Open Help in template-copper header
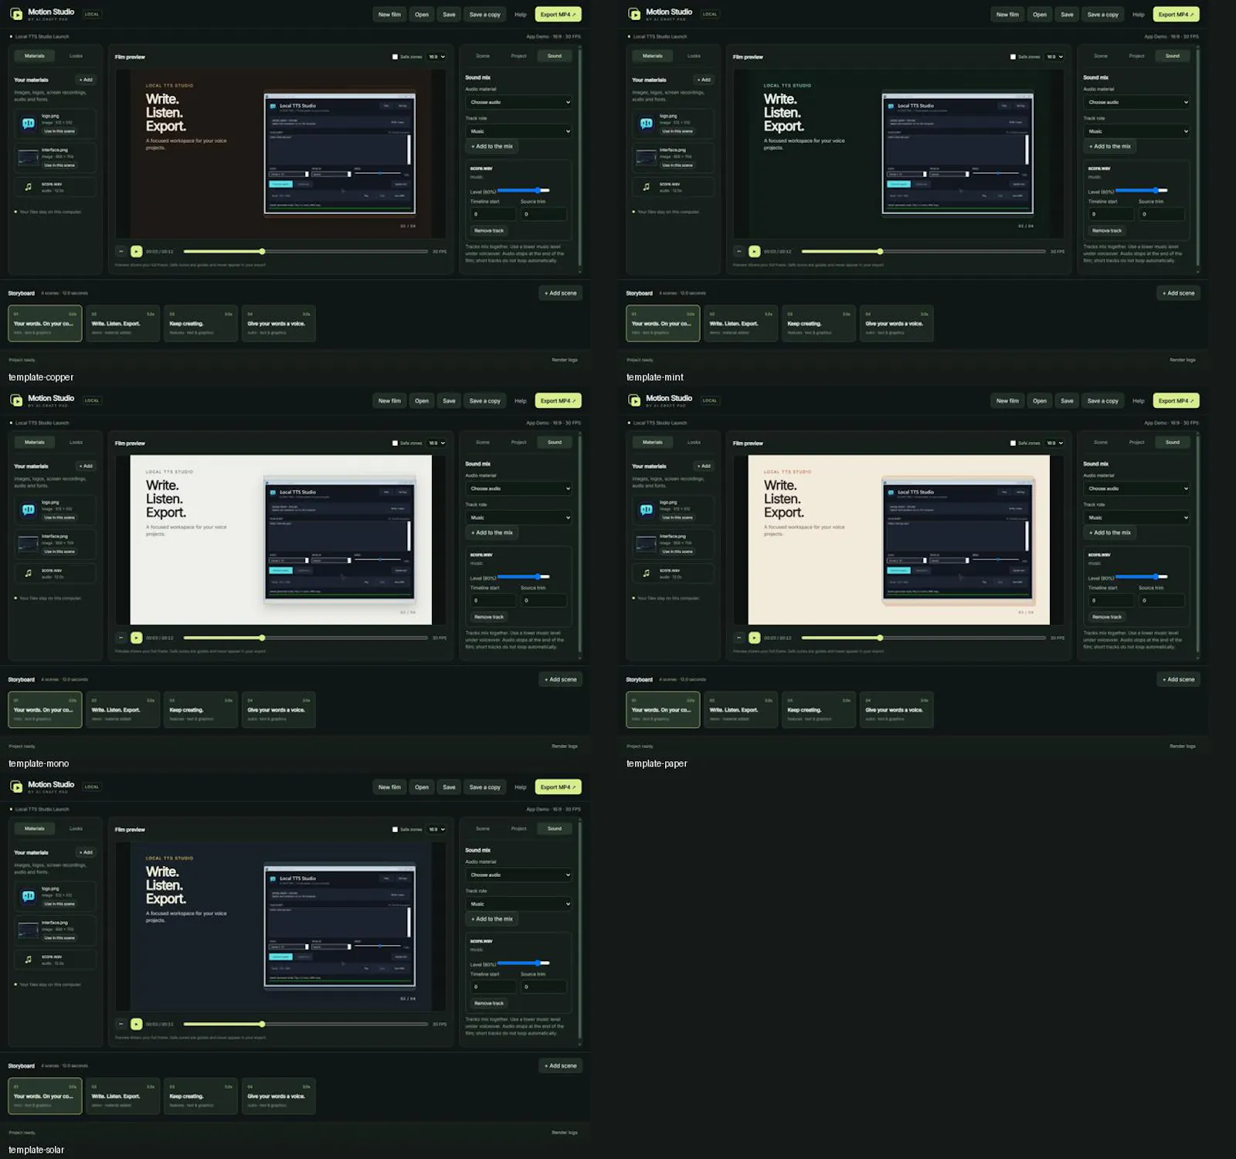This screenshot has height=1159, width=1236. pos(521,14)
